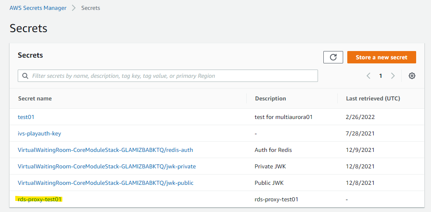Open table preferences gear icon

[412, 76]
